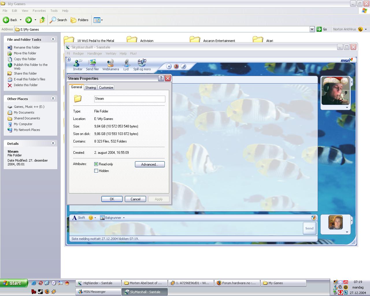
Task: Click Steam icon in quick launch
Action: pos(40,292)
